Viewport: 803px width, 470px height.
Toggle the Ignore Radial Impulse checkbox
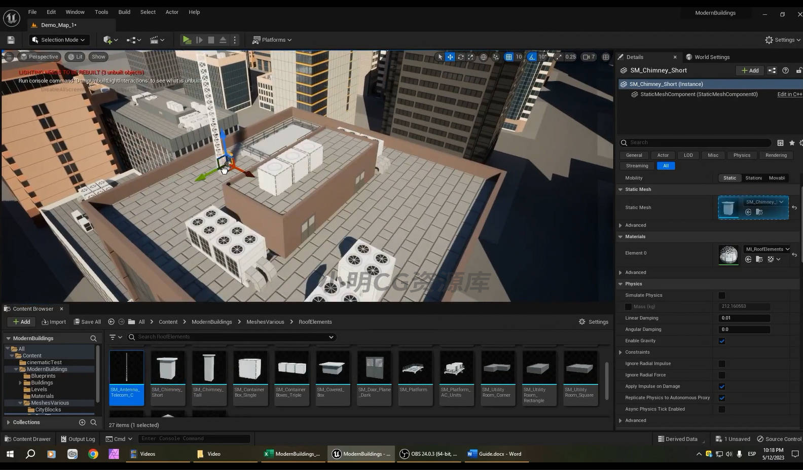[x=722, y=364]
